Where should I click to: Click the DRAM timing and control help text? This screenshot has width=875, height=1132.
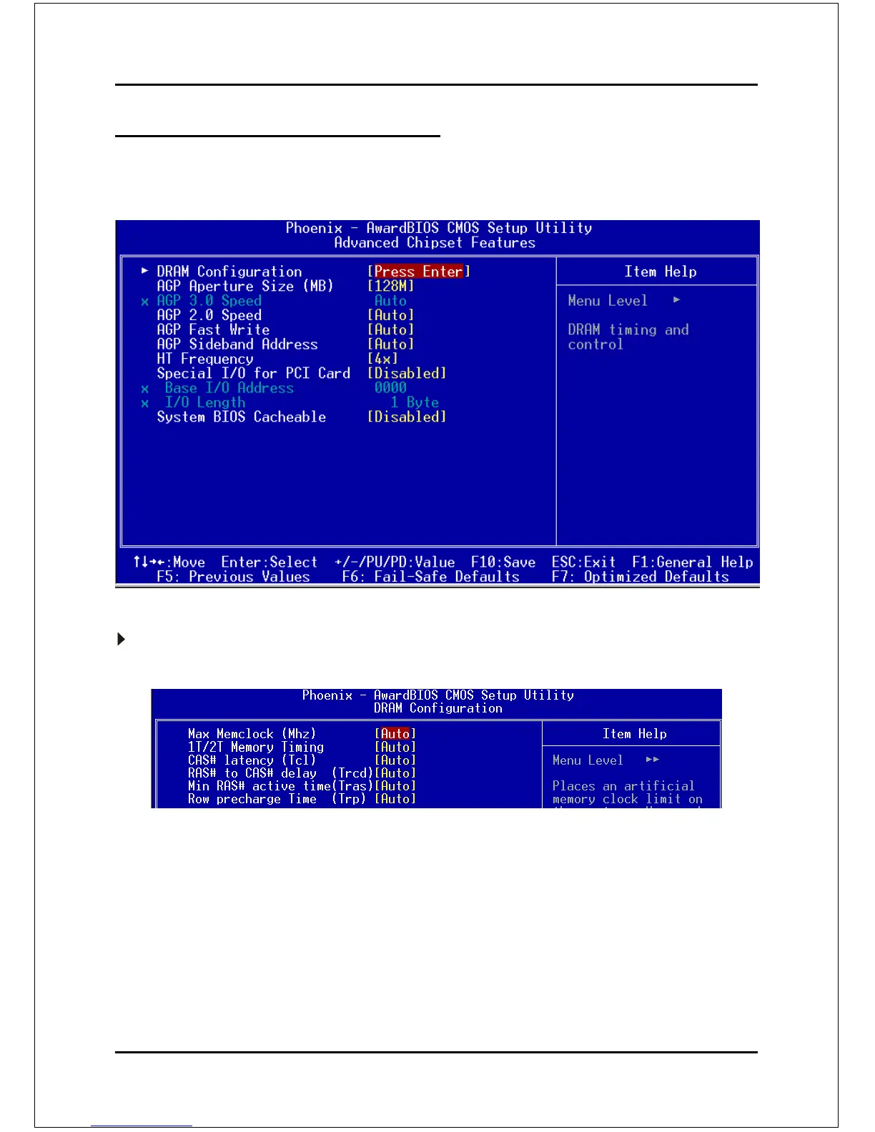point(628,337)
